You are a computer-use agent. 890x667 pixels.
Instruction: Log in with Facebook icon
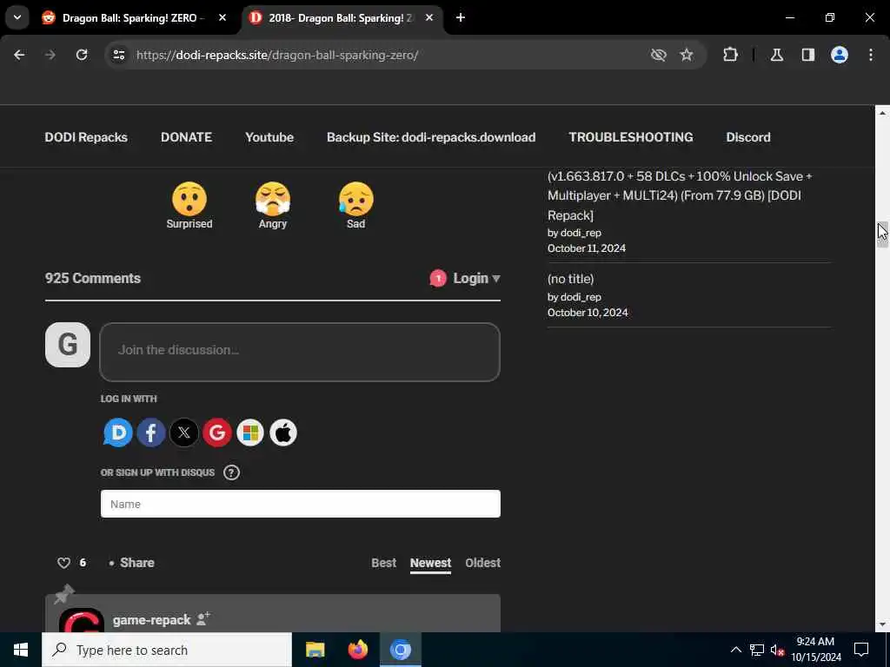click(x=151, y=433)
